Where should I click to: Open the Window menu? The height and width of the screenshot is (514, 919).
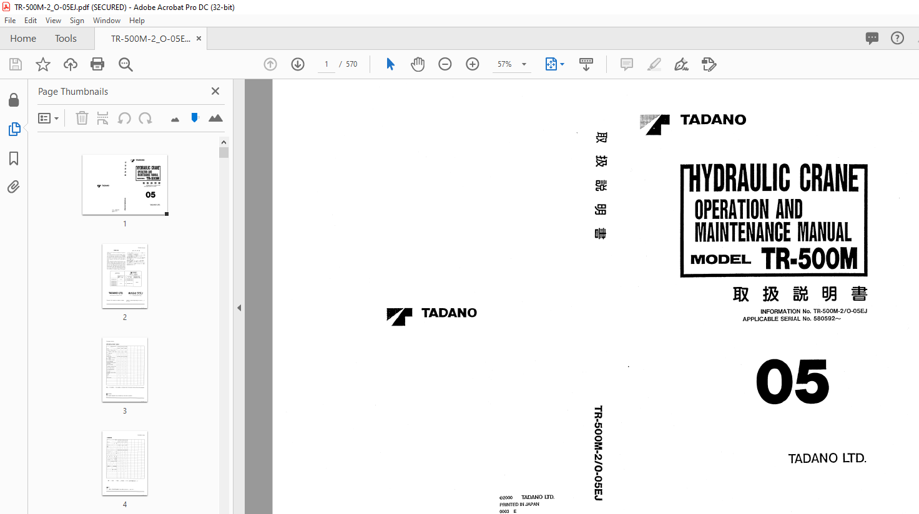click(107, 21)
